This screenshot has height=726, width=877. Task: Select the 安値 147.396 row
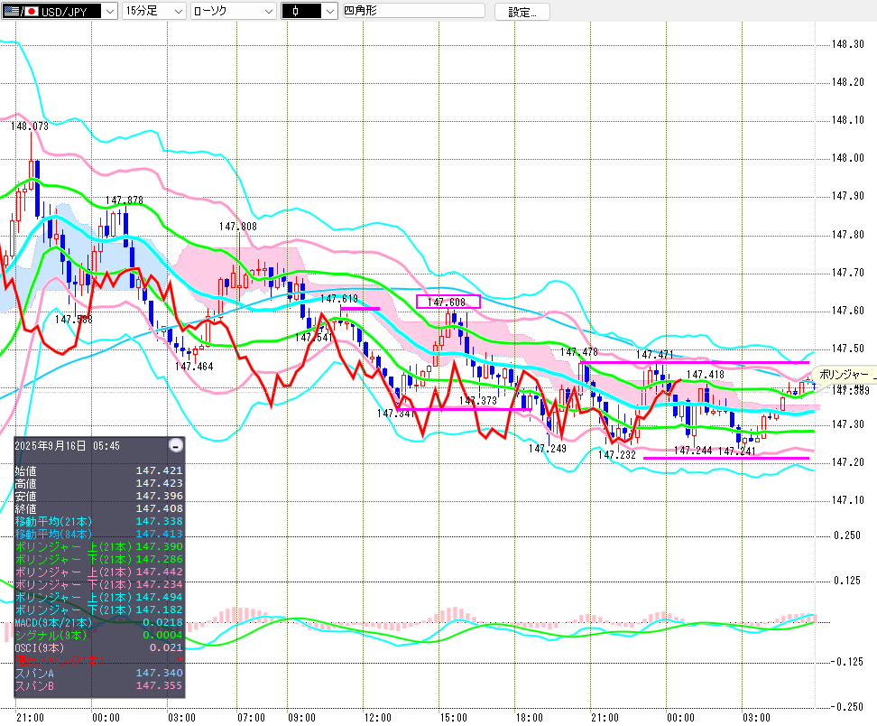pos(99,496)
